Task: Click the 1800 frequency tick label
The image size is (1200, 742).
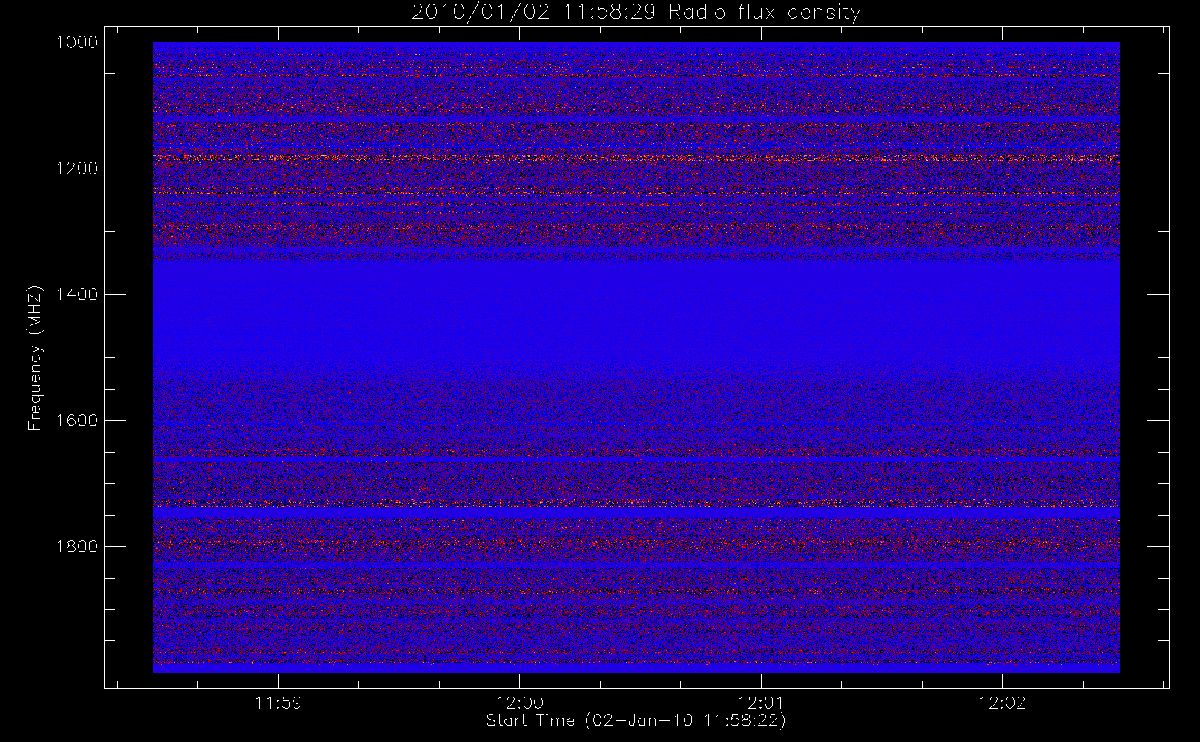Action: pos(77,547)
